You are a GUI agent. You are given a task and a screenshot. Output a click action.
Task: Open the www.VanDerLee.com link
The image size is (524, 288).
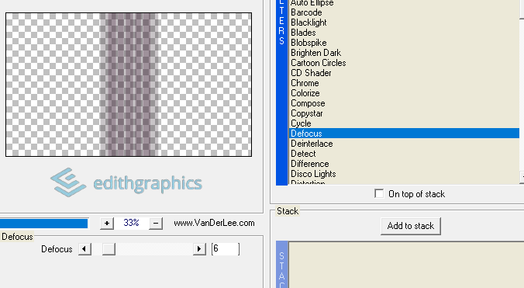point(214,223)
